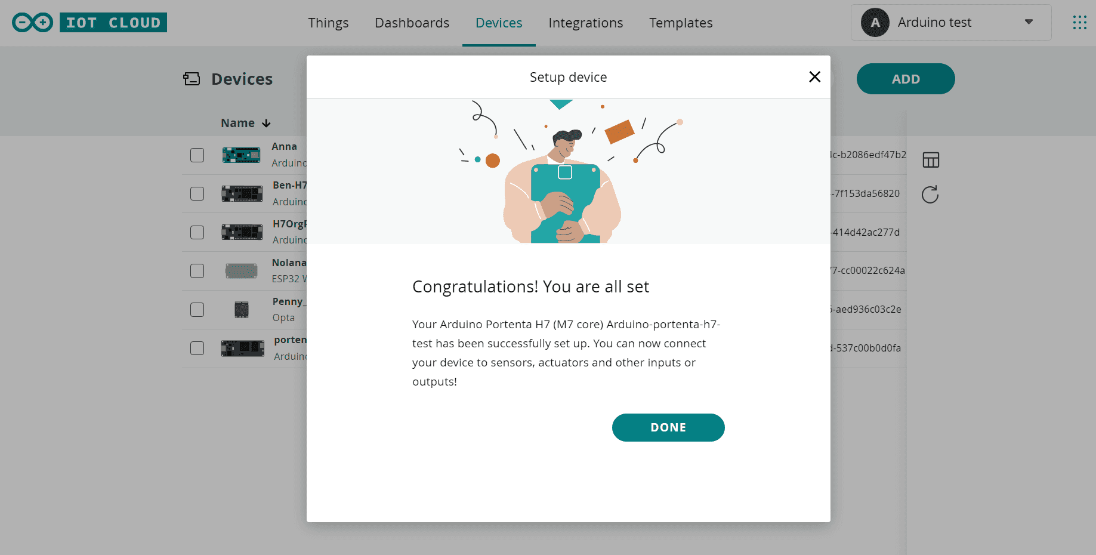The width and height of the screenshot is (1096, 555).
Task: Switch to the Dashboards tab
Action: coord(412,23)
